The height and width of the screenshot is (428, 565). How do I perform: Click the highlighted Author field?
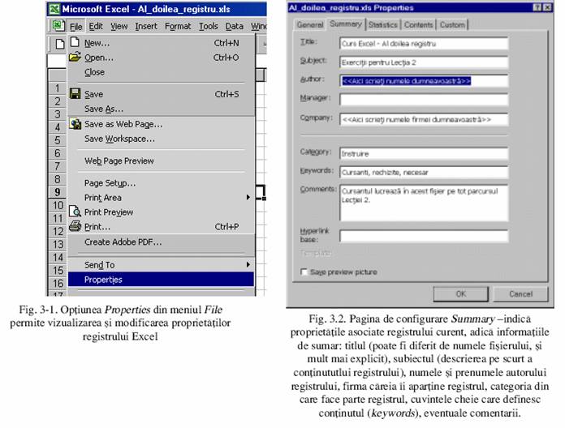point(424,81)
